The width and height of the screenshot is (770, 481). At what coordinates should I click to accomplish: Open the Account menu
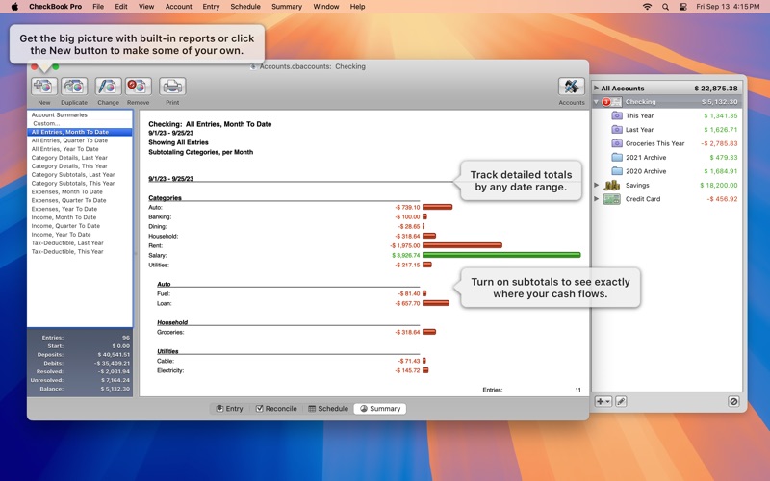[178, 7]
